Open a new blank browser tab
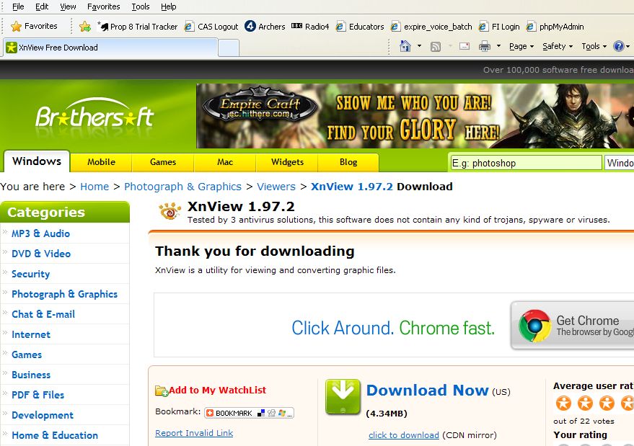Screen dimensions: 634x446 229,48
